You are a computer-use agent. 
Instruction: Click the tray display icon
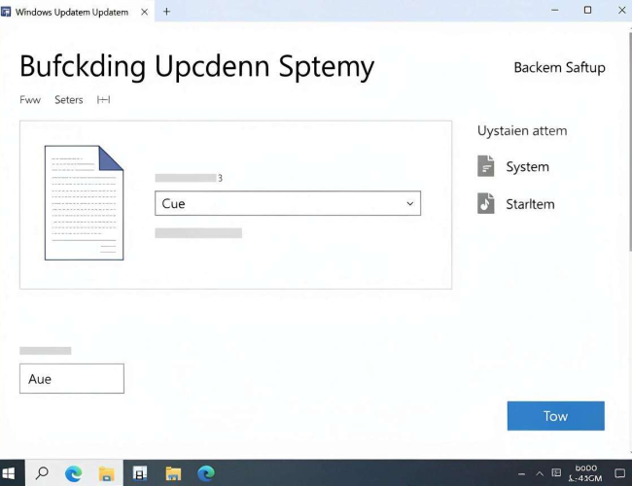(556, 472)
